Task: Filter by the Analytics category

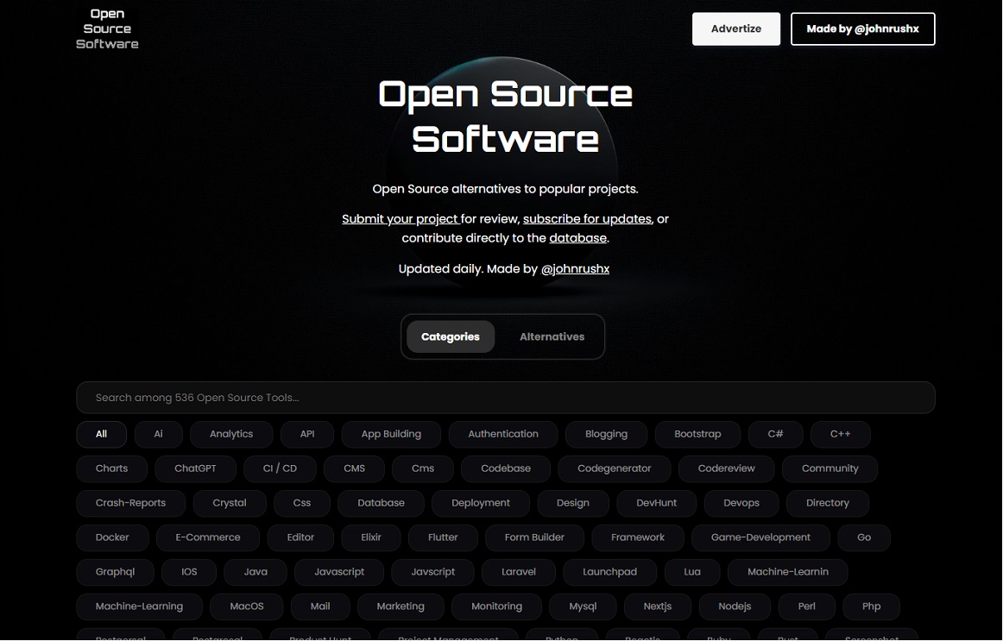Action: click(231, 434)
